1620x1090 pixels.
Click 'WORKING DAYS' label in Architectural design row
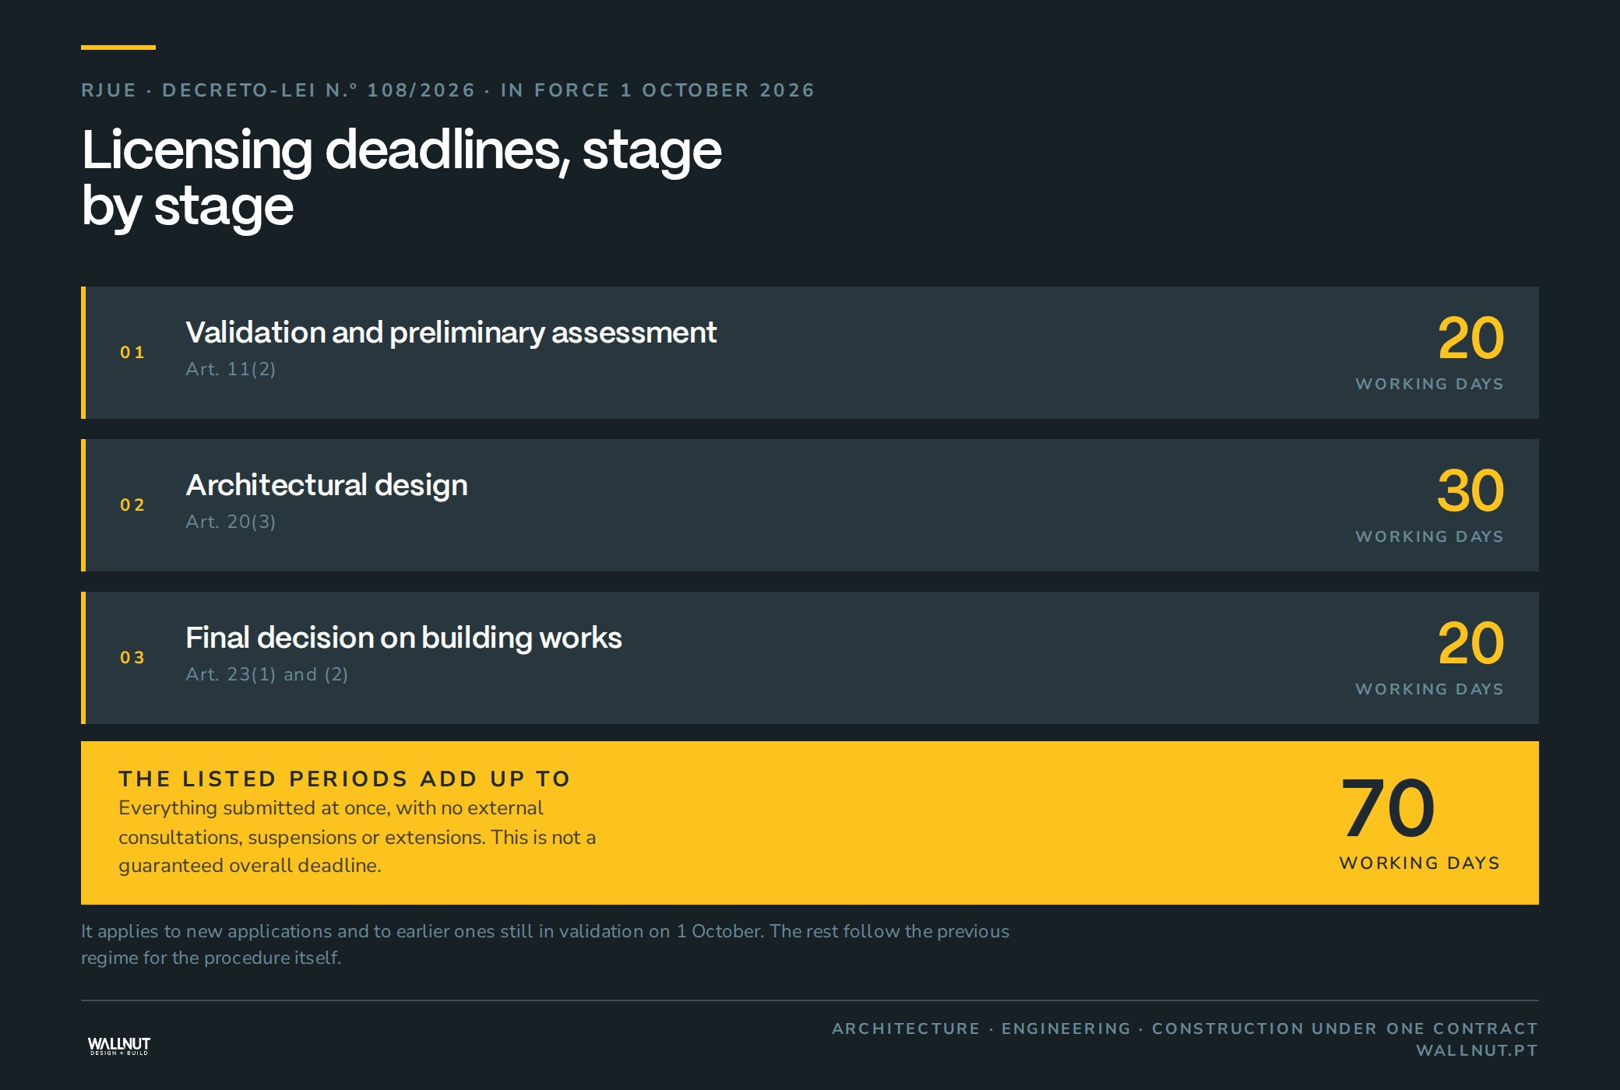click(x=1430, y=536)
